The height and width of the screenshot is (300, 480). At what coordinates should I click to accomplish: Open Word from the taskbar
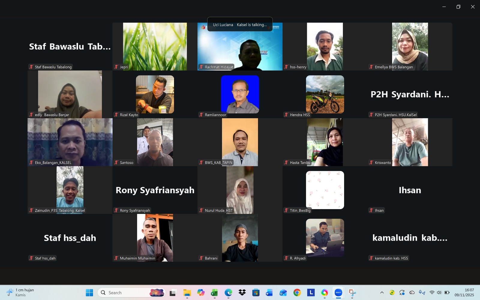pyautogui.click(x=269, y=292)
